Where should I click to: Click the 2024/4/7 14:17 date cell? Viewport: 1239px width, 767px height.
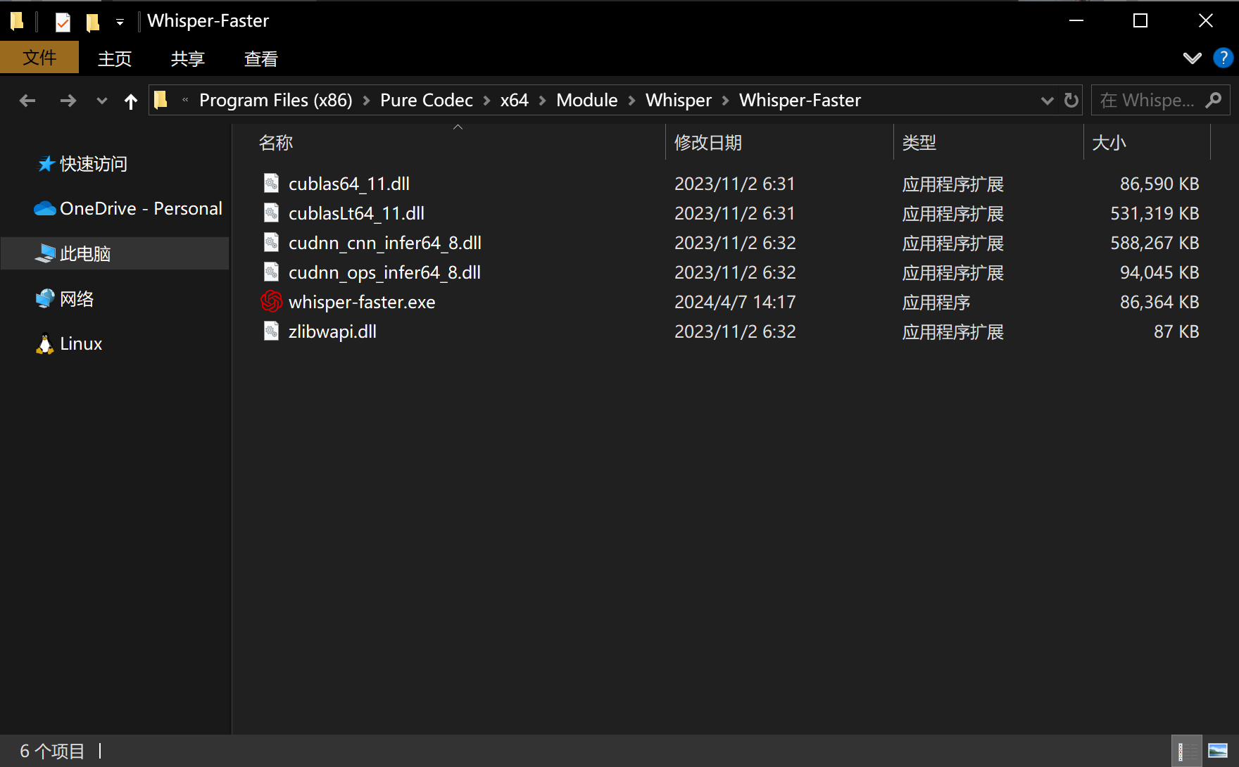pyautogui.click(x=735, y=302)
